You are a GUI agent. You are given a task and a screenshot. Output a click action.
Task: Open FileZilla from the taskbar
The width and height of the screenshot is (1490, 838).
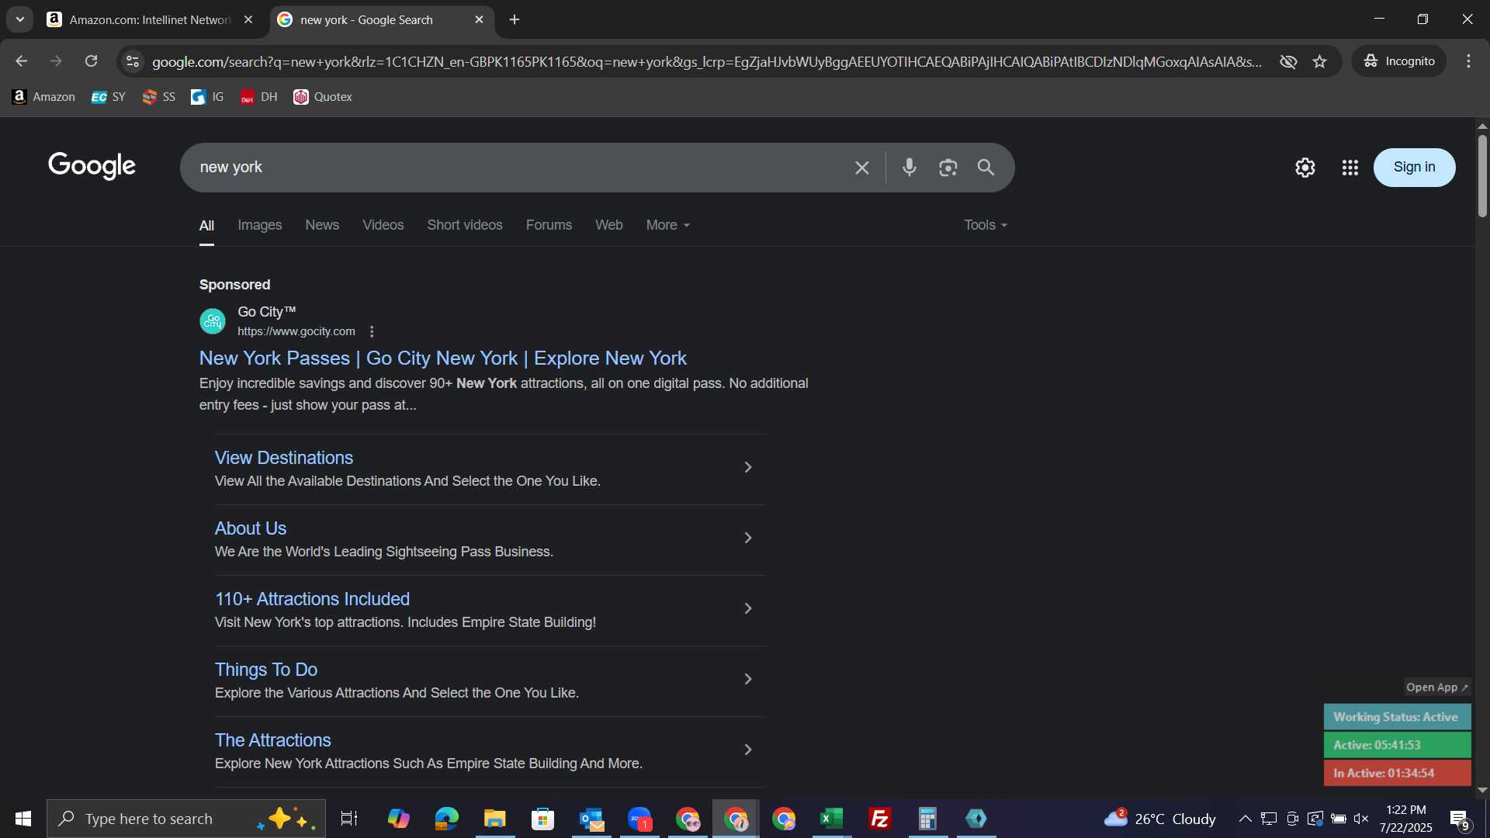point(880,819)
